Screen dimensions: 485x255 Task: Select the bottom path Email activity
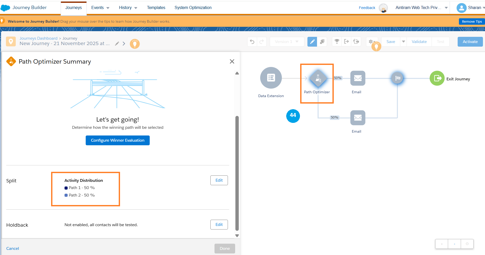coord(357,118)
